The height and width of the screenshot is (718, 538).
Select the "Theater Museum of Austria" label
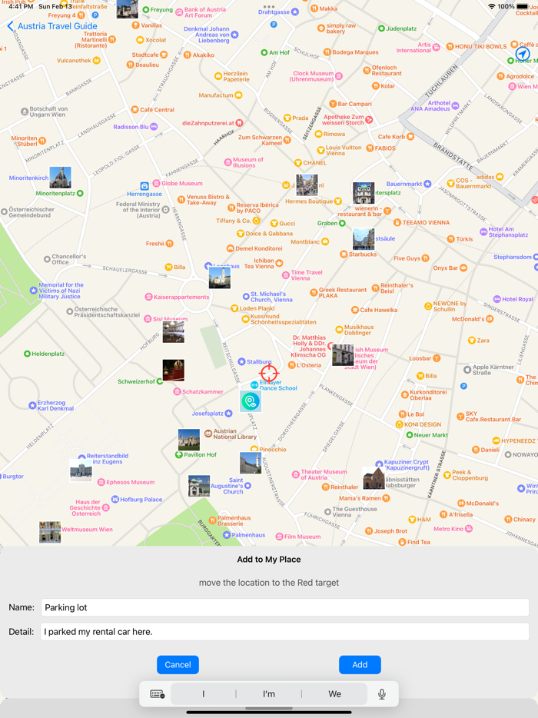point(324,474)
